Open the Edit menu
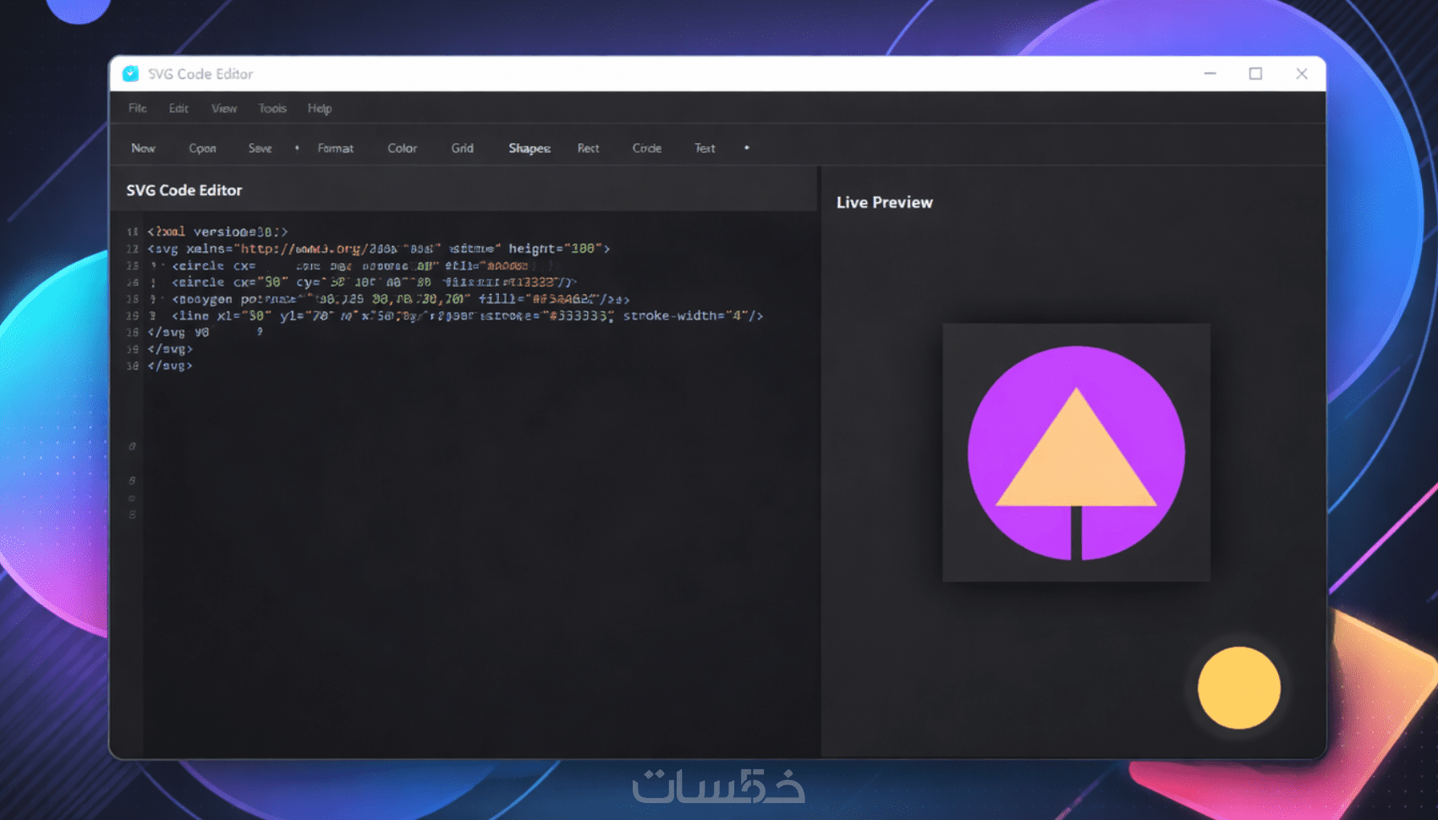Screen dimensions: 1438x820 pos(178,108)
